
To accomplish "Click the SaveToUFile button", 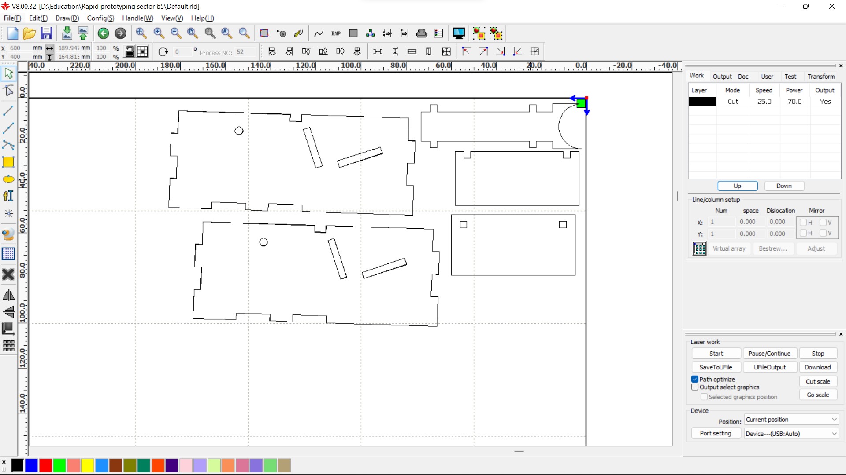I will tap(716, 367).
